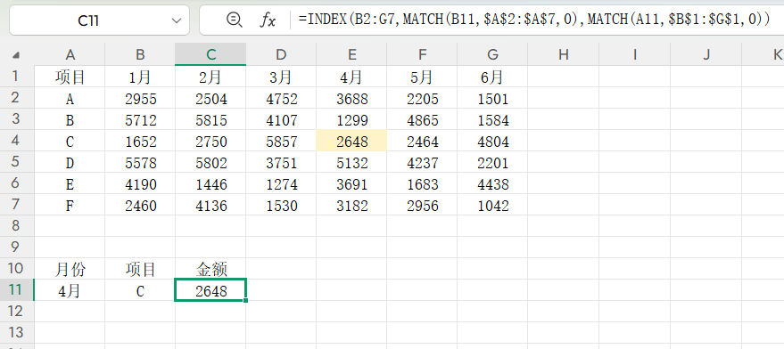
Task: Click cell with value 5712
Action: 140,120
